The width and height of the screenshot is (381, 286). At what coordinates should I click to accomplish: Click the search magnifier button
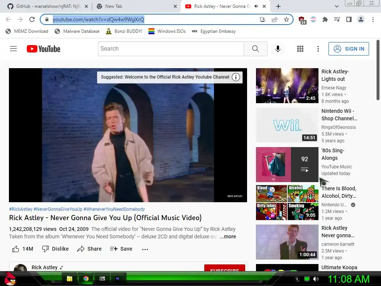tap(255, 49)
